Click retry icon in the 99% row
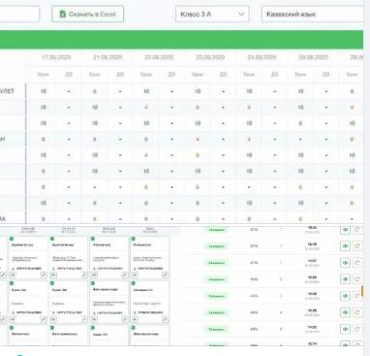 (x=357, y=329)
